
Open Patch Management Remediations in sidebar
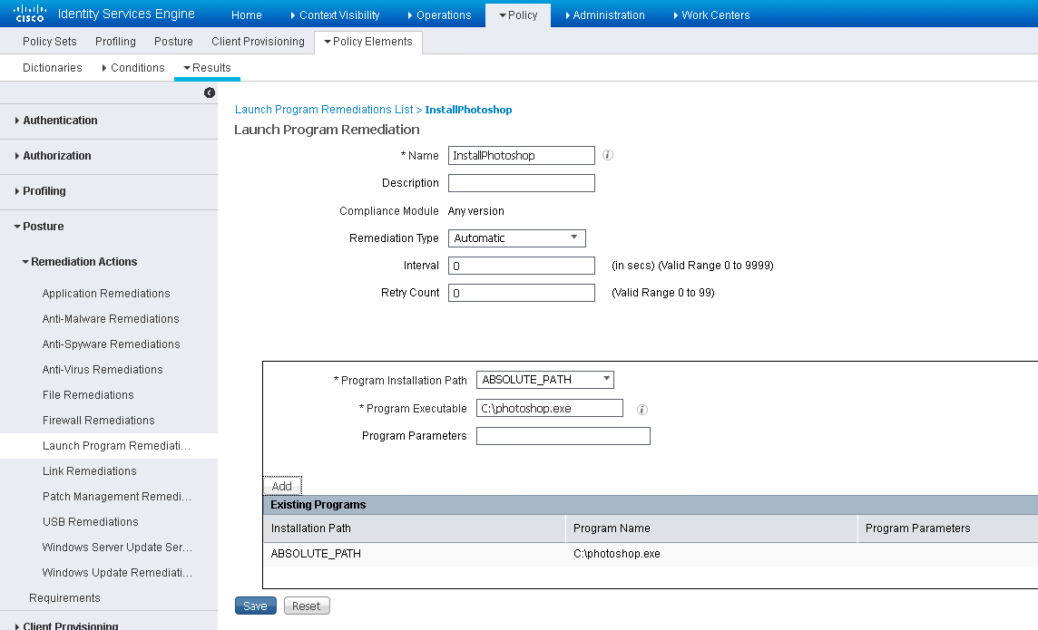pos(117,497)
